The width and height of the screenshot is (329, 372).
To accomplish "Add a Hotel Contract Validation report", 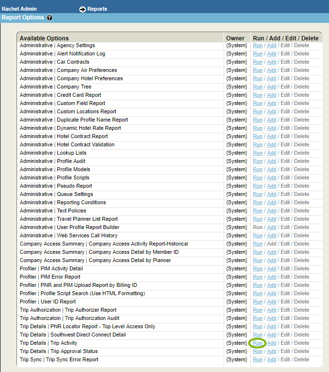I will (x=272, y=145).
